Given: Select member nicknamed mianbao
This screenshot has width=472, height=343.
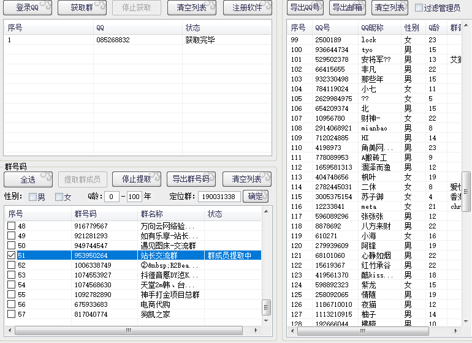Looking at the screenshot, I should [374, 128].
